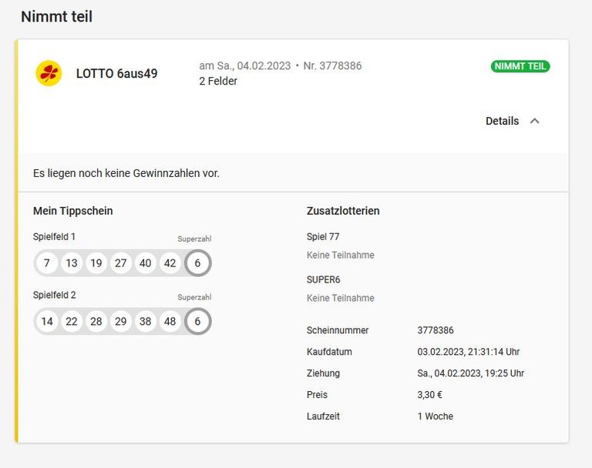The width and height of the screenshot is (592, 468).
Task: Click Superzahl label above Spielfeld 1
Action: click(x=194, y=239)
